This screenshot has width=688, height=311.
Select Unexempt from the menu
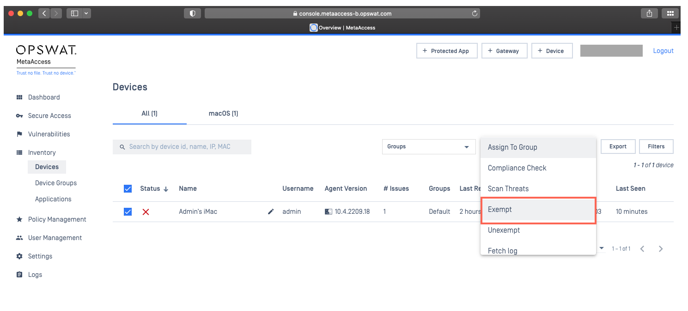(538, 230)
